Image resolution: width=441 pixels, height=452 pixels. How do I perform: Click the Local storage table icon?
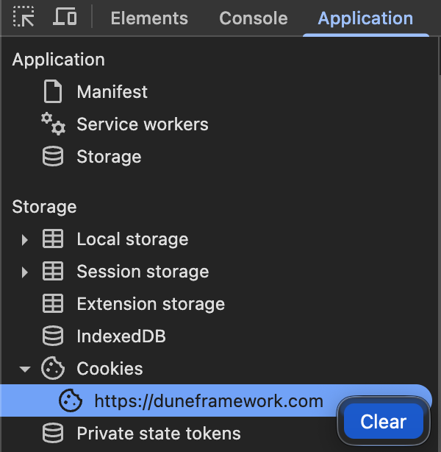click(x=53, y=239)
